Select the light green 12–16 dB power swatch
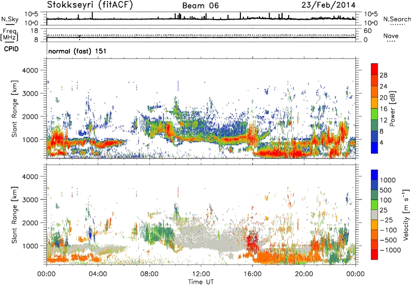411x285 pixels. pos(375,114)
